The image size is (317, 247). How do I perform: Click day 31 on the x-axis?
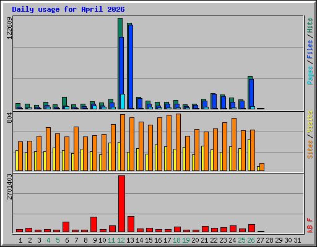coord(297,240)
